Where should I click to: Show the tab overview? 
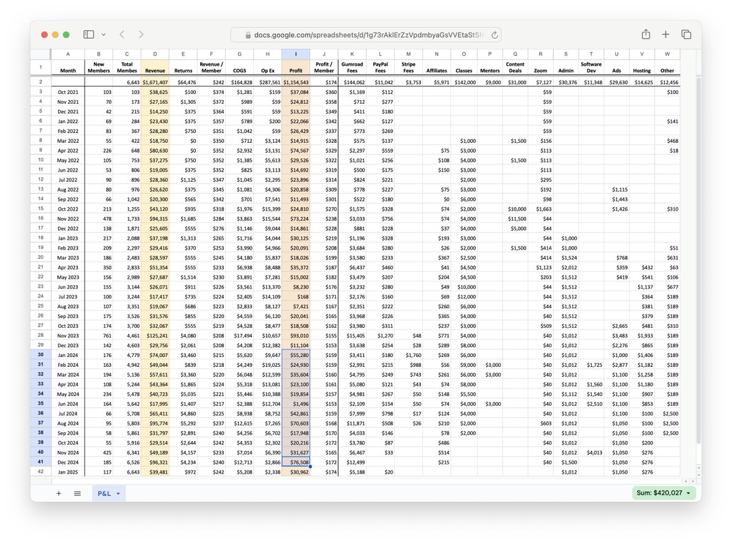(686, 35)
